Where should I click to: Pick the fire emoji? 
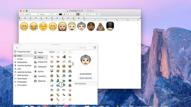pos(70,100)
